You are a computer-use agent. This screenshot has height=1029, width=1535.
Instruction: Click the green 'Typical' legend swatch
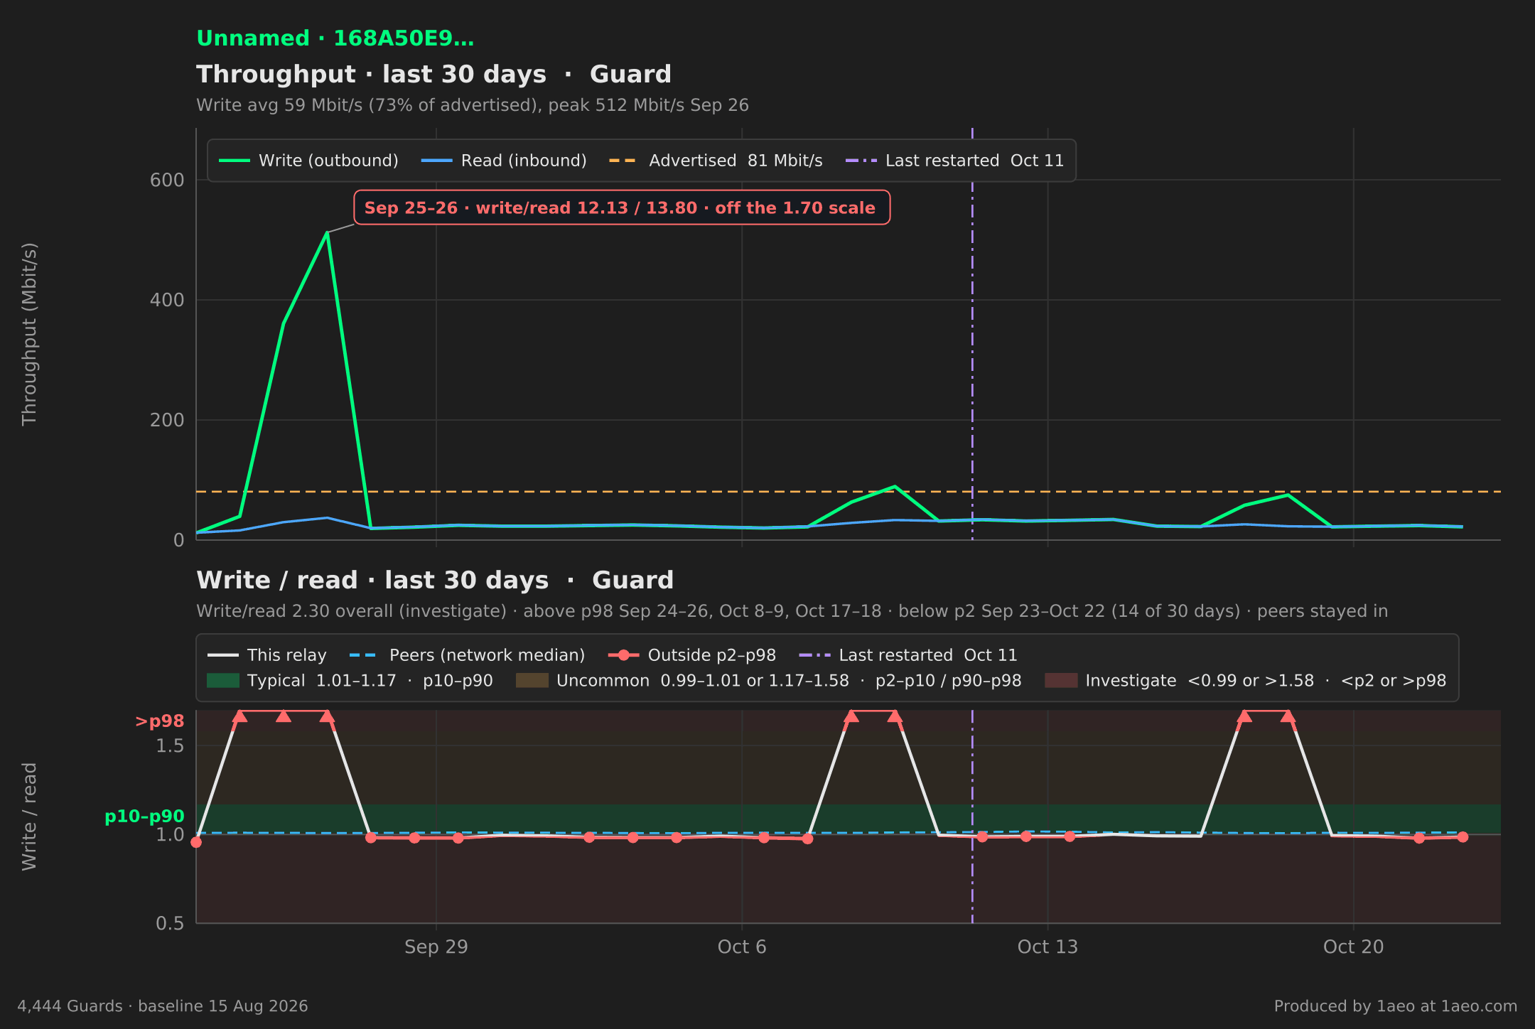[223, 681]
